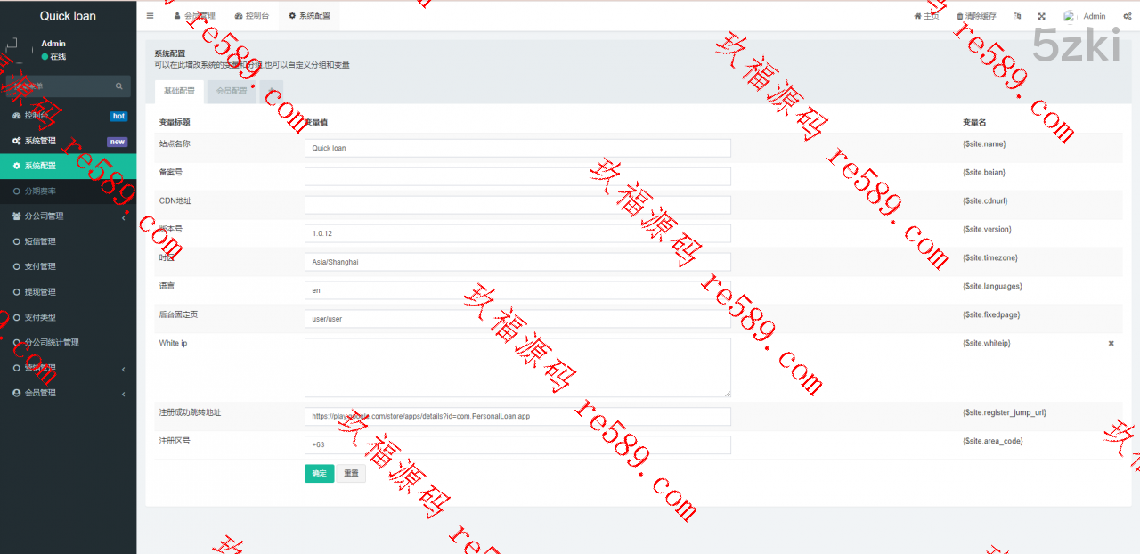The width and height of the screenshot is (1140, 554).
Task: Switch to the 会员配置 tab
Action: point(232,91)
